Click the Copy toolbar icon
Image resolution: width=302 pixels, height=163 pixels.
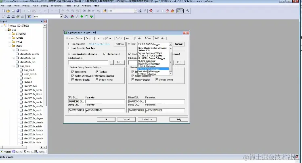29,11
